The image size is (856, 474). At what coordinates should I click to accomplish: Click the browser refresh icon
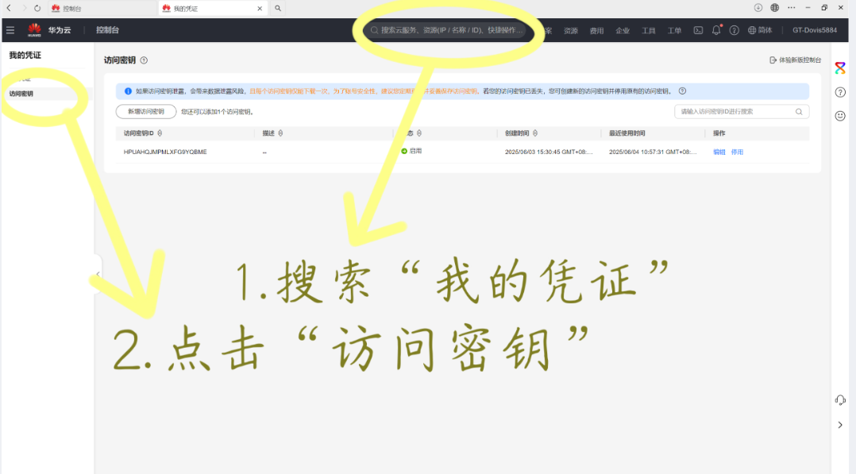click(x=37, y=8)
